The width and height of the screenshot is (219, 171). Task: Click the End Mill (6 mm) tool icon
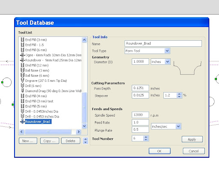coord(22,50)
